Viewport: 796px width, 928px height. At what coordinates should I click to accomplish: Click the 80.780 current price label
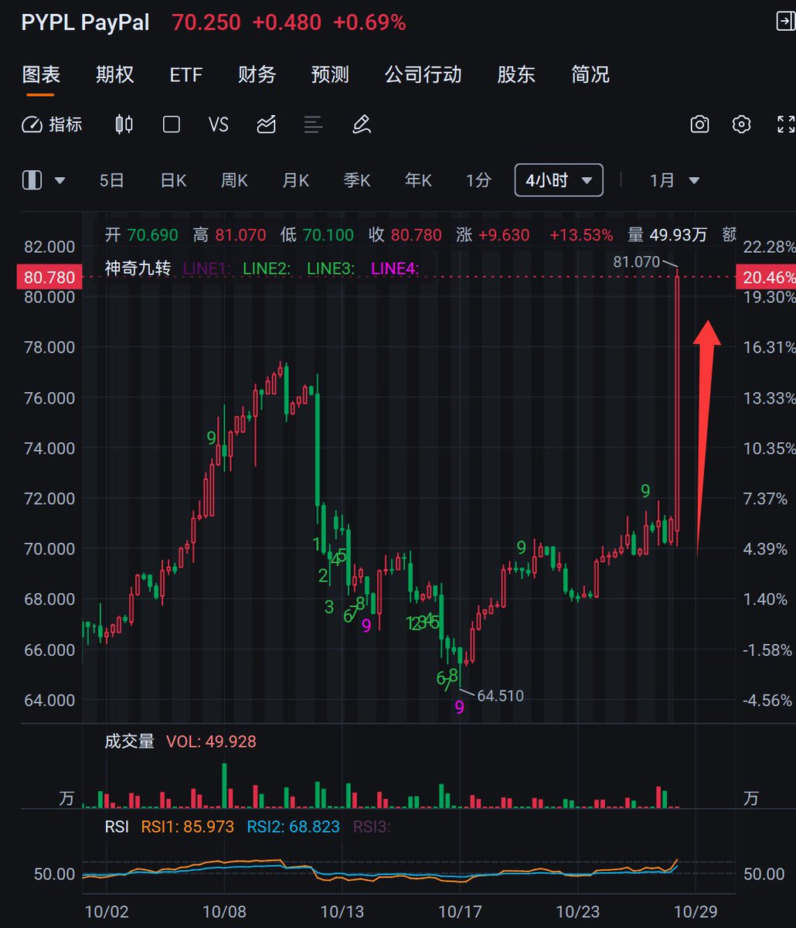[49, 277]
